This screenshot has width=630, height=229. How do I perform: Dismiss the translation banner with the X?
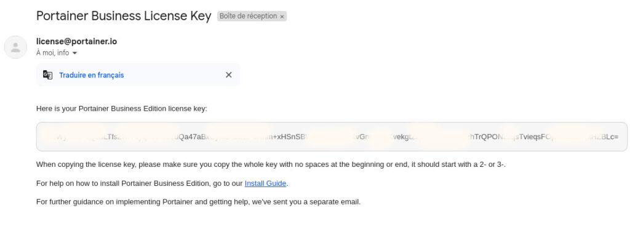click(229, 74)
